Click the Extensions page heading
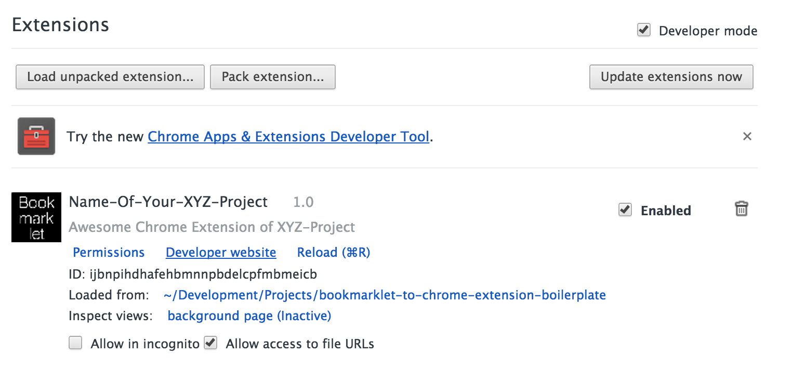Screen dimensions: 792x367 coord(61,25)
